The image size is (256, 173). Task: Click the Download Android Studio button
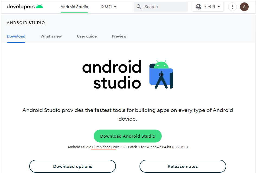click(128, 136)
